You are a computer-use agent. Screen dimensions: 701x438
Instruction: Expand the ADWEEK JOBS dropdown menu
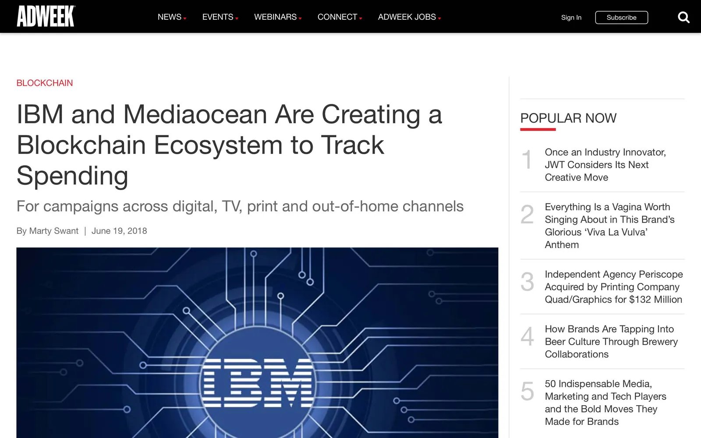pos(409,17)
